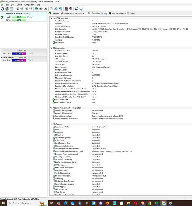Click the document report toolbar icon
192x206 pixels.
click(x=51, y=9)
